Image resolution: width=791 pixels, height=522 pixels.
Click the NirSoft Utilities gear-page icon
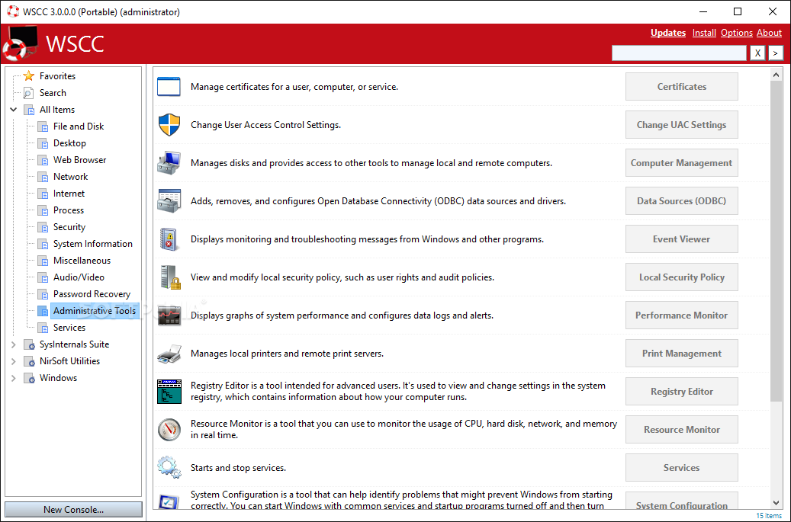[x=29, y=361]
